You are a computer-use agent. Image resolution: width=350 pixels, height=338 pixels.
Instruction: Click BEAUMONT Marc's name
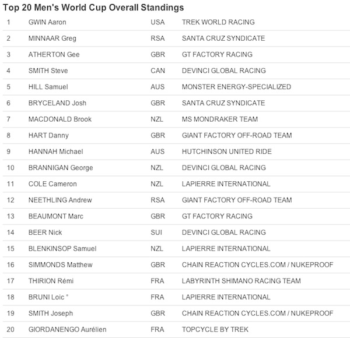click(x=56, y=216)
